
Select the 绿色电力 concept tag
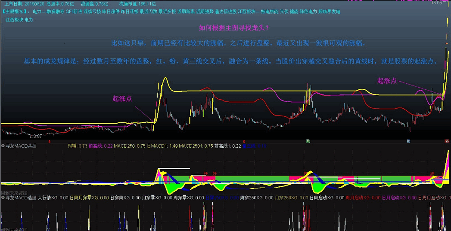click(x=308, y=12)
